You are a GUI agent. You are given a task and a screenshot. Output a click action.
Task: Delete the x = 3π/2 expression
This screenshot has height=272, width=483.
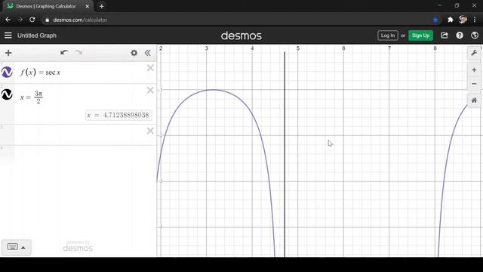(x=150, y=90)
